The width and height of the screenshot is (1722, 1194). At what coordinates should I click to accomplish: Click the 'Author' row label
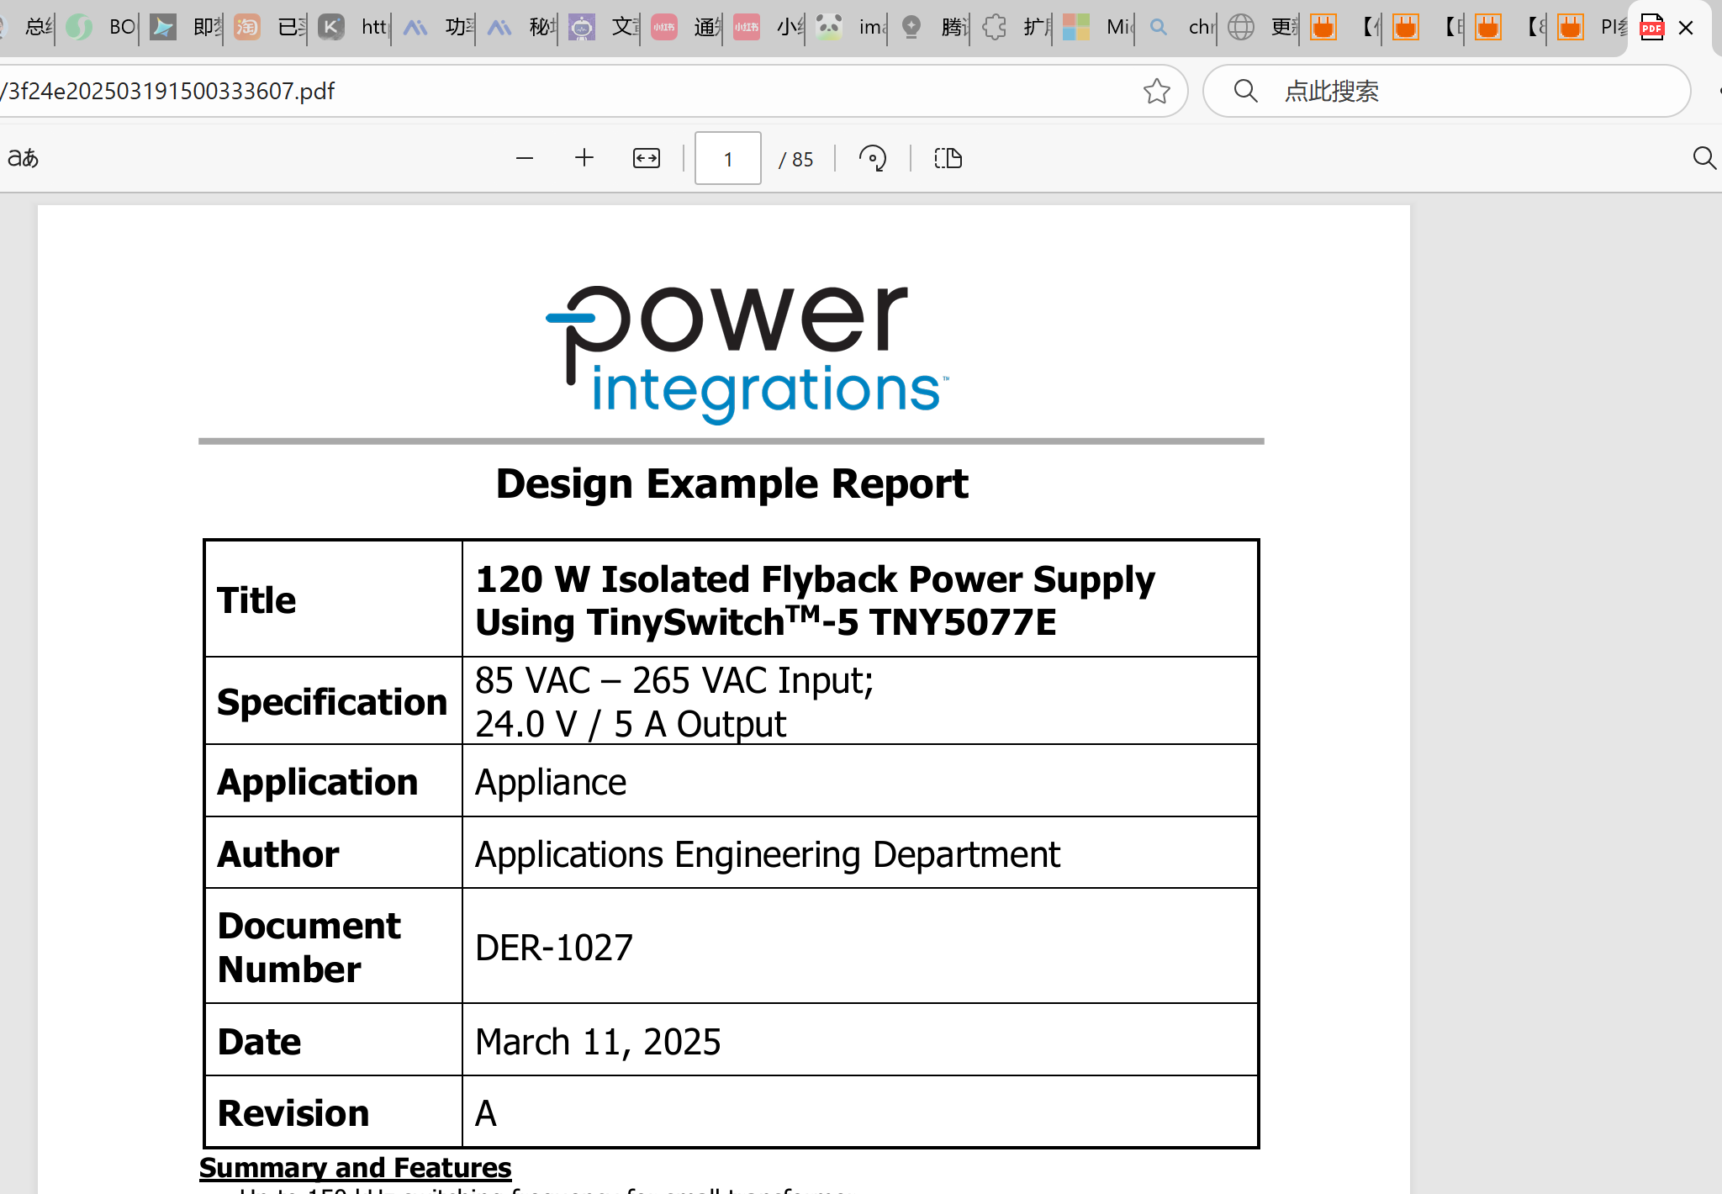pos(278,855)
